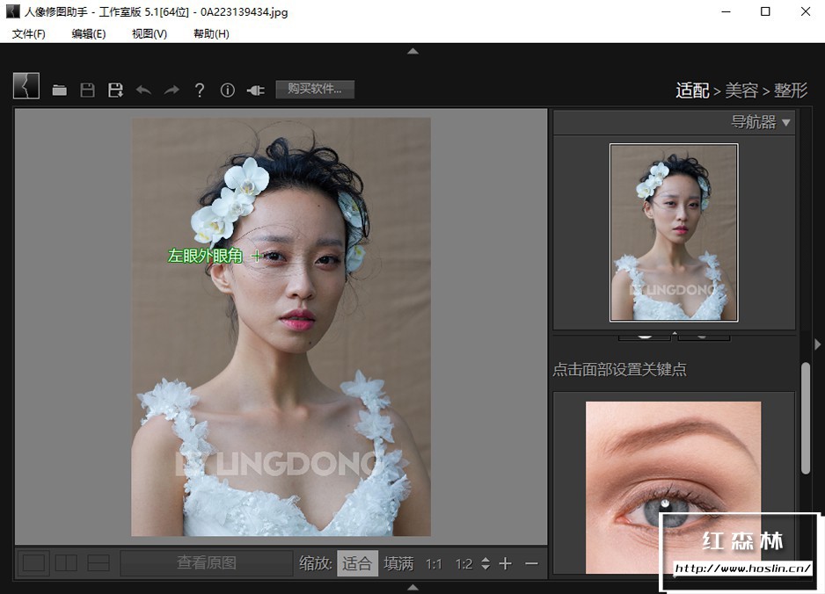Image resolution: width=825 pixels, height=594 pixels.
Task: Open help with the question mark icon
Action: (200, 90)
